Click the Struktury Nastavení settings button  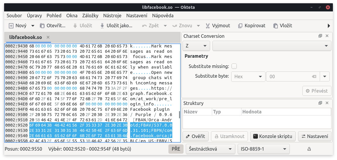pos(315,136)
